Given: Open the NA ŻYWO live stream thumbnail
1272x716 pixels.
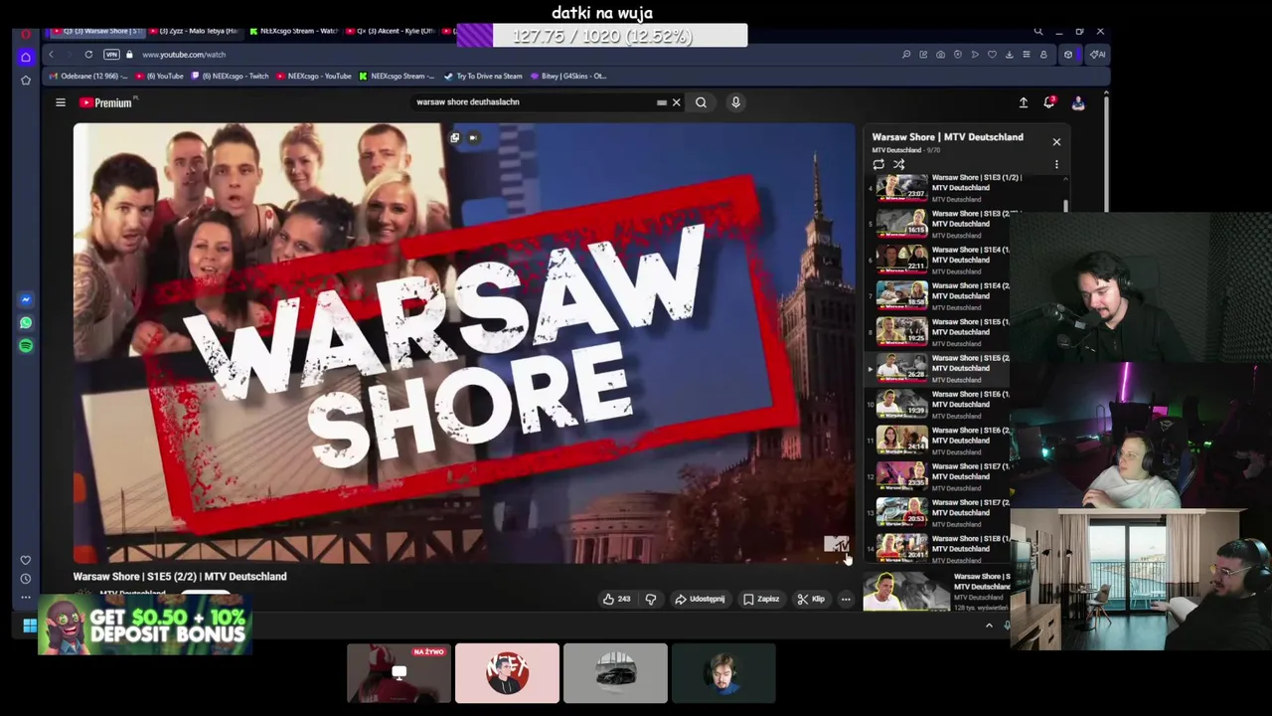Looking at the screenshot, I should pos(398,673).
